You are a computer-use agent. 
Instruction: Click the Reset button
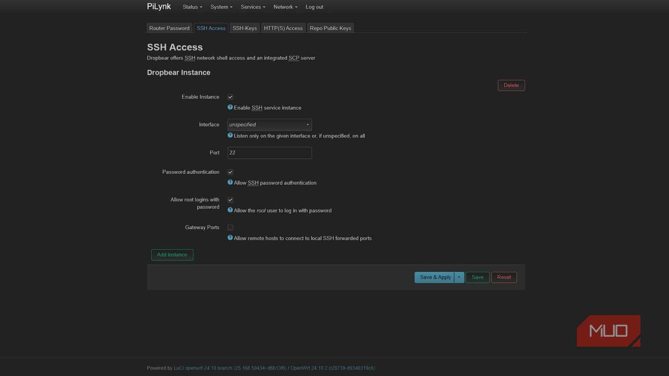504,277
